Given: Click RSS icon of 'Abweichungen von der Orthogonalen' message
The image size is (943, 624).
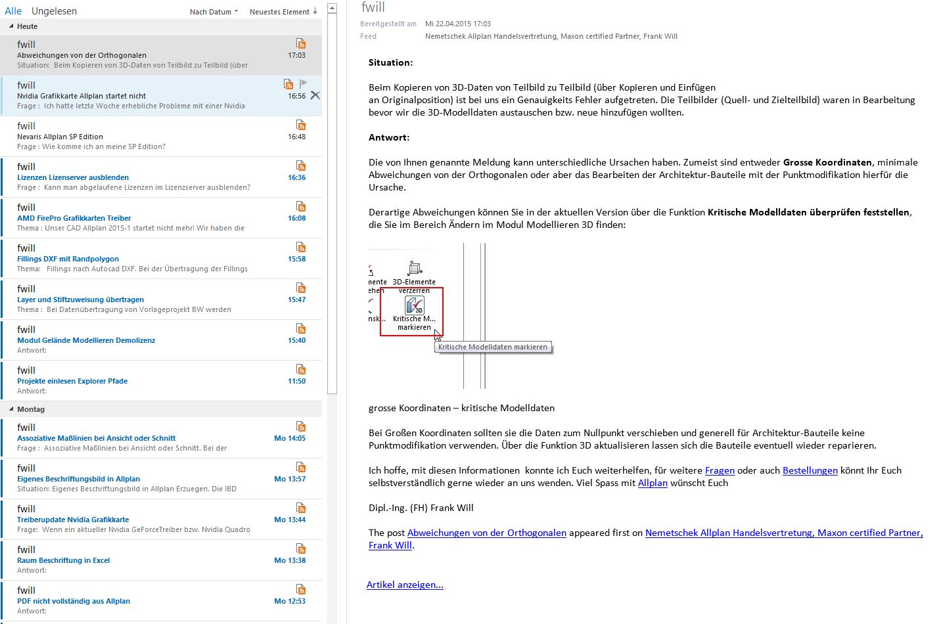Looking at the screenshot, I should (301, 43).
